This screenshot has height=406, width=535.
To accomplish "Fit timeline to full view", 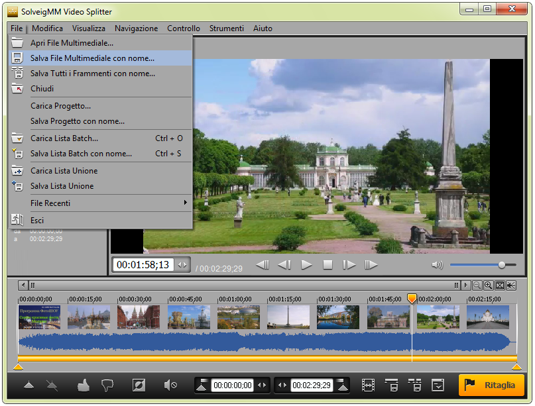I will 499,285.
